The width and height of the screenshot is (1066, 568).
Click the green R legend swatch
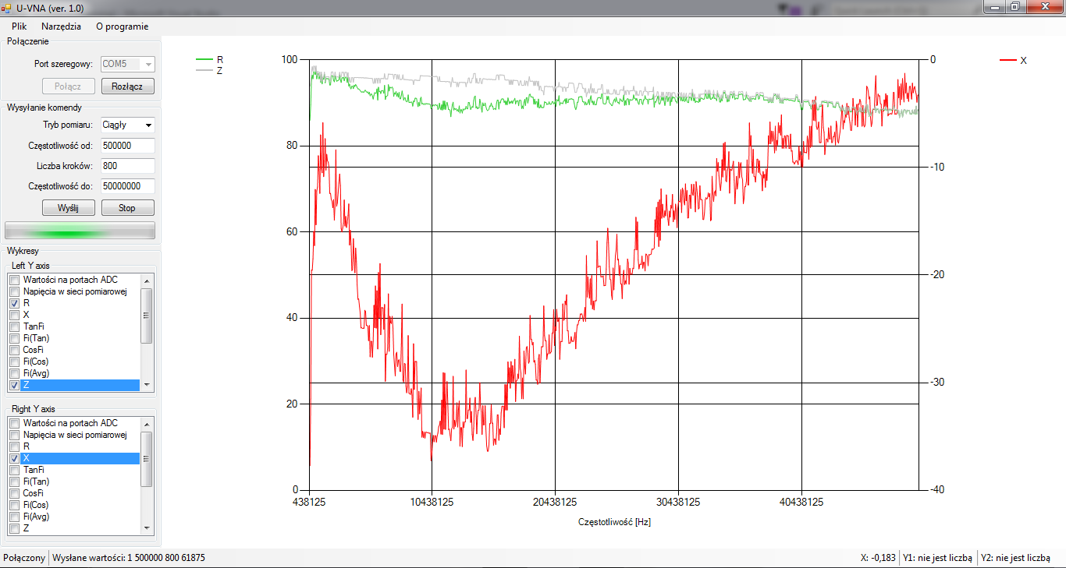pyautogui.click(x=204, y=59)
